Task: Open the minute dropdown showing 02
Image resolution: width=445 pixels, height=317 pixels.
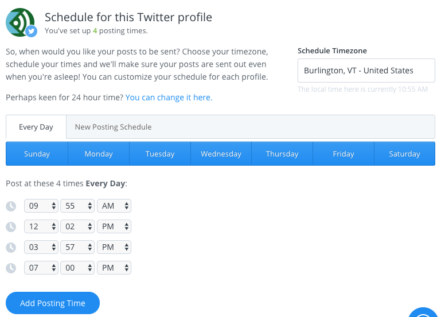Action: [x=77, y=226]
